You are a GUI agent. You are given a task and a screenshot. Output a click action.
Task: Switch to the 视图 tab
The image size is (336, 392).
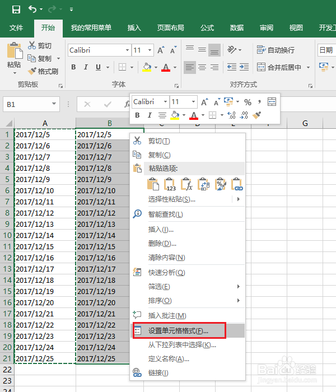[x=296, y=28]
